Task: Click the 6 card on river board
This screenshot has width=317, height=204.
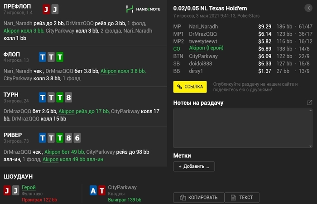Action: click(x=77, y=138)
